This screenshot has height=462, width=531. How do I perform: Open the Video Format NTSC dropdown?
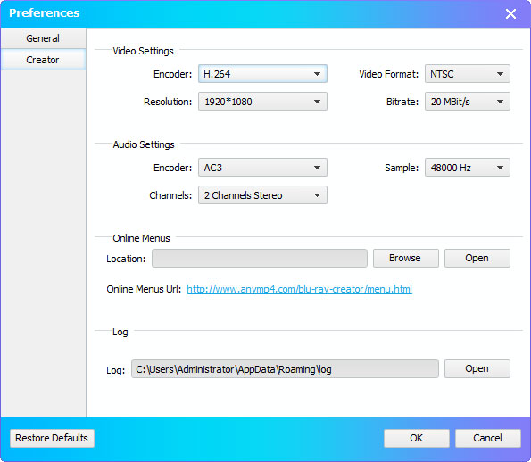tap(468, 74)
